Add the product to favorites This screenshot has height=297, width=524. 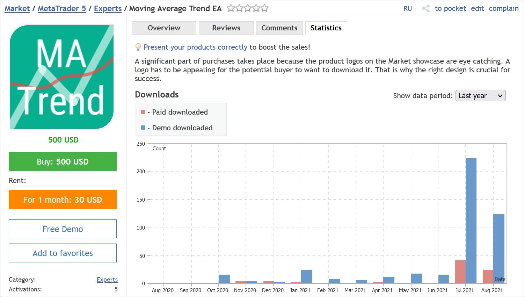(63, 253)
